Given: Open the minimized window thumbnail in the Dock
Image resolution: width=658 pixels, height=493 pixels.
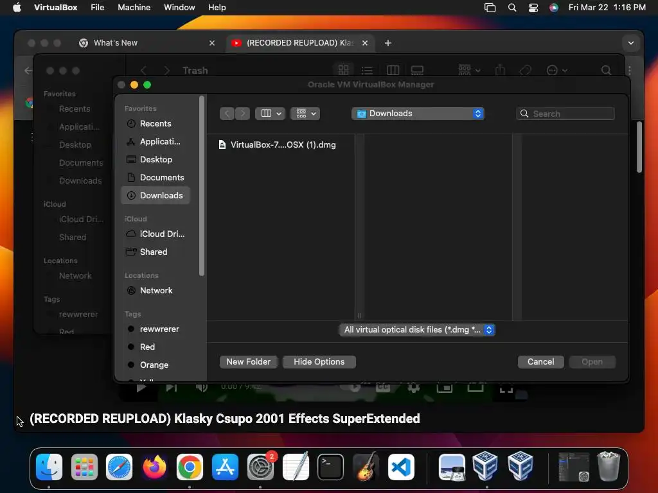Looking at the screenshot, I should [573, 467].
